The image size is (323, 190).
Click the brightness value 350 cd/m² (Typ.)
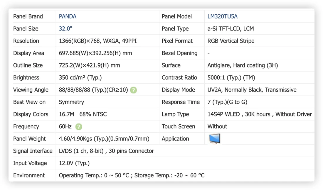pos(80,77)
